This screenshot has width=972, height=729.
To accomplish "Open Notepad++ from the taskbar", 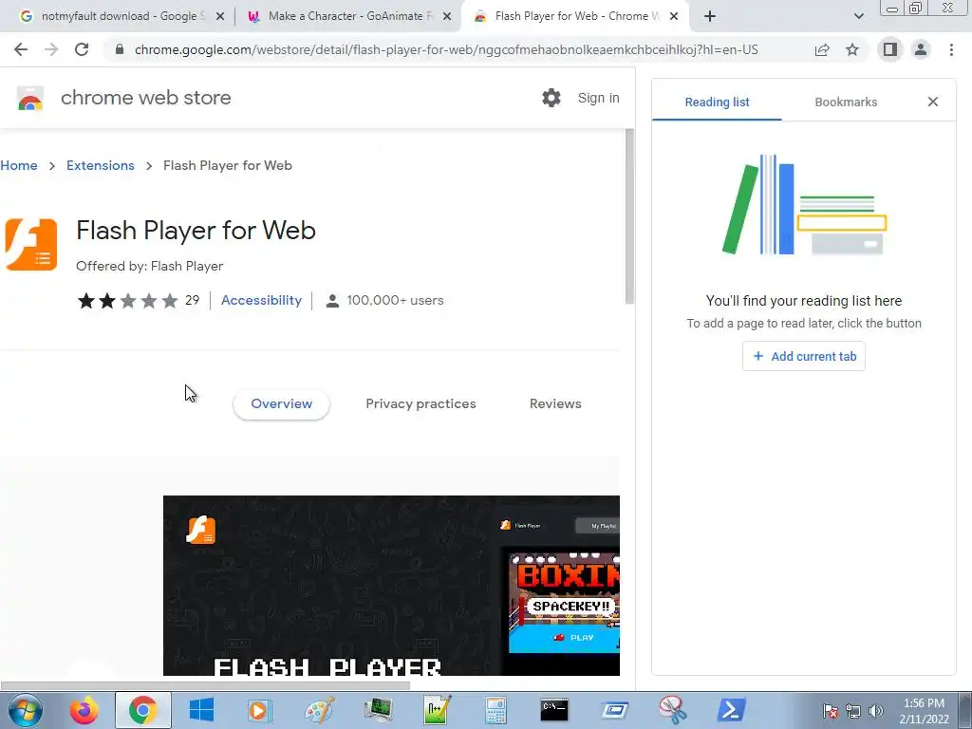I will coord(437,710).
